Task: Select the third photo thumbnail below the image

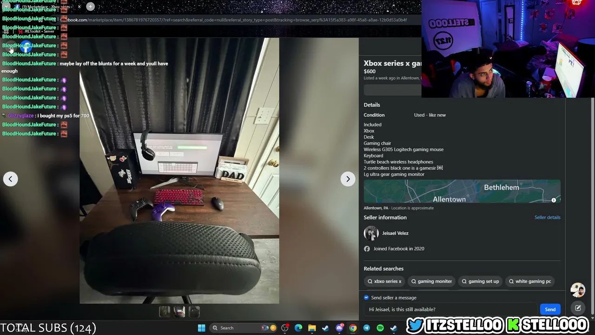Action: point(194,311)
